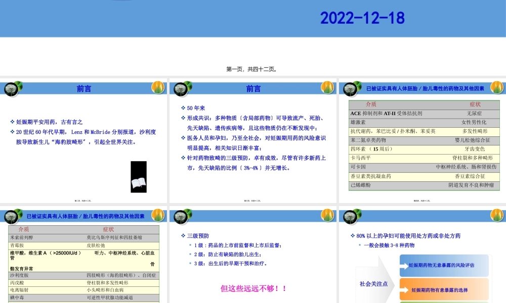Screen dimensions: 506x303
Task: Click the dandelion icon on the 来索前列醇 table slide
Action: pyautogui.click(x=13, y=217)
